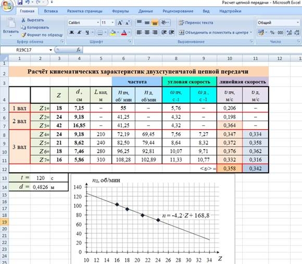Increase font size with large A icon
302x264 pixels.
coord(120,23)
